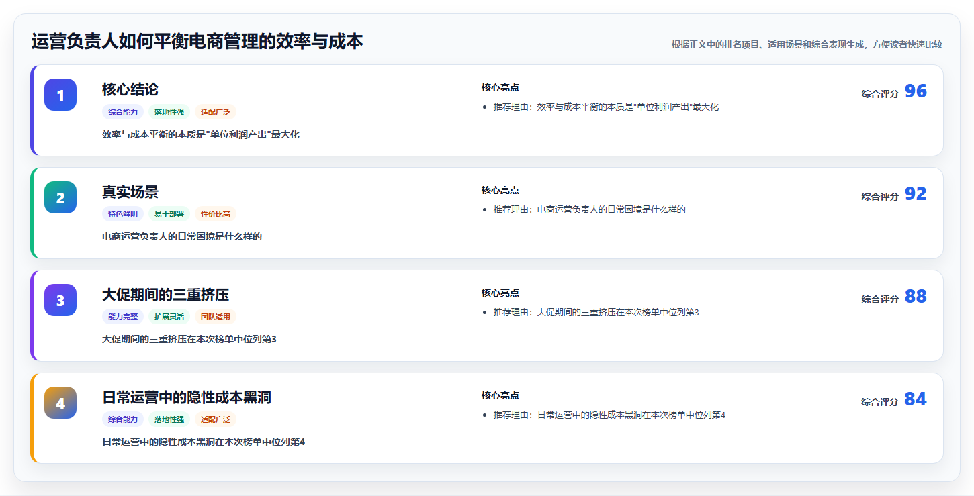Click 核心亮点 heading in 核心结论 card
This screenshot has height=496, width=974.
(x=500, y=87)
